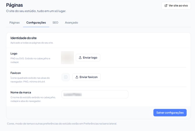Screen dimensions: 195x131
Task: Save with Salvar configurações button
Action: 170,113
